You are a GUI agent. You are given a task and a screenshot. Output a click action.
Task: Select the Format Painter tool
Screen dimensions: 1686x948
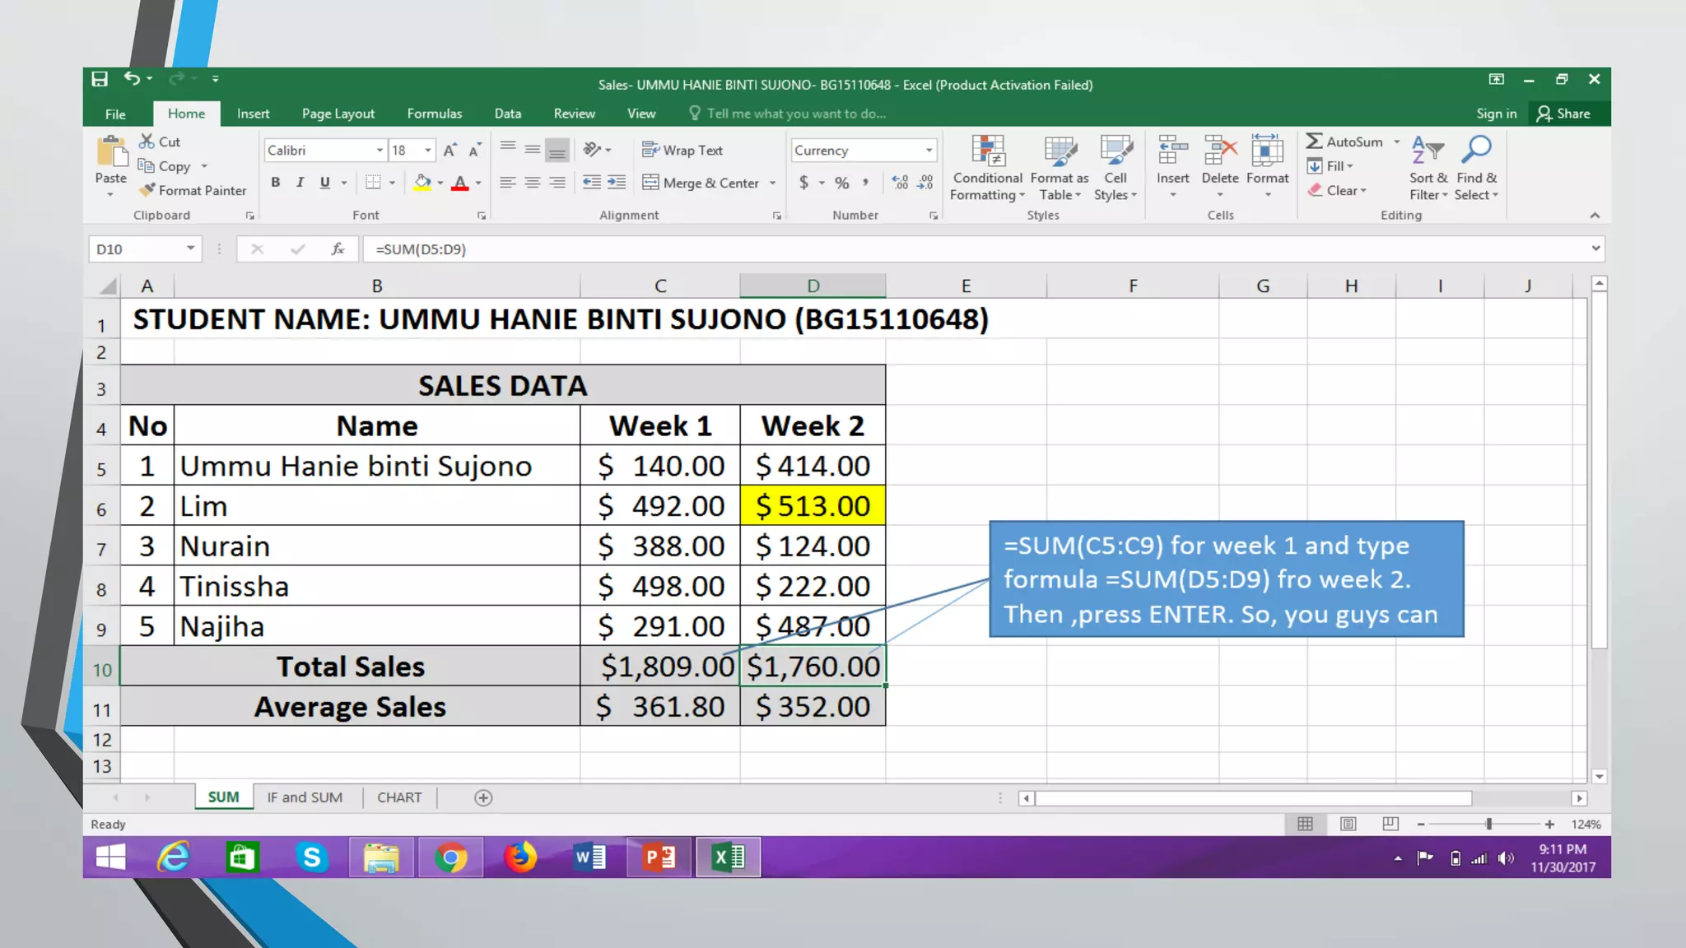tap(193, 190)
